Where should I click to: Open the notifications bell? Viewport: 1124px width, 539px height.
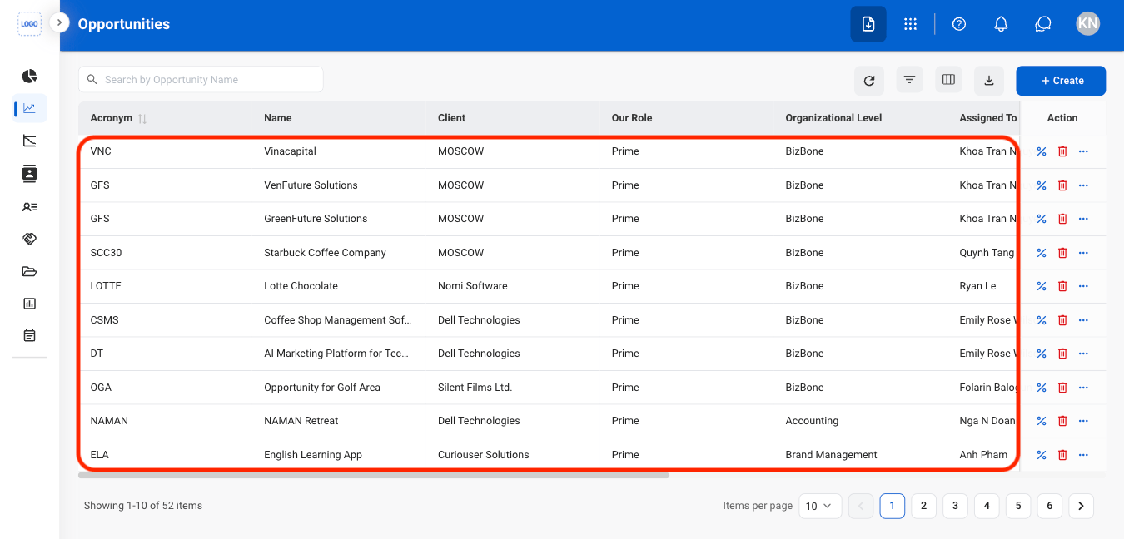click(x=1002, y=24)
